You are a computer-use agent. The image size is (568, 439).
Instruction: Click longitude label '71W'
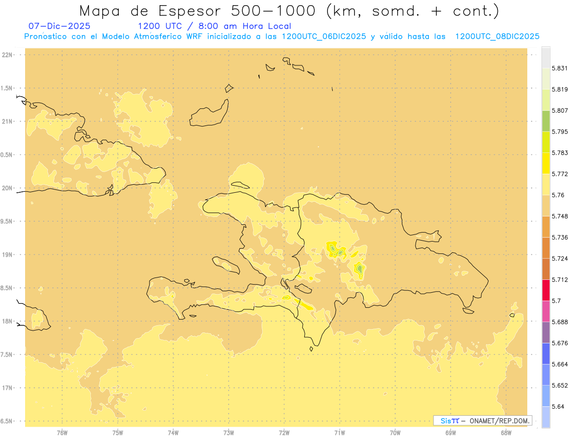(x=339, y=432)
